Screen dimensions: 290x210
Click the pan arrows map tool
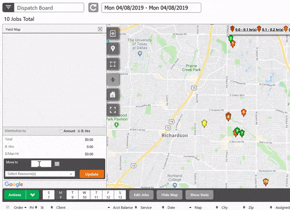113,34
